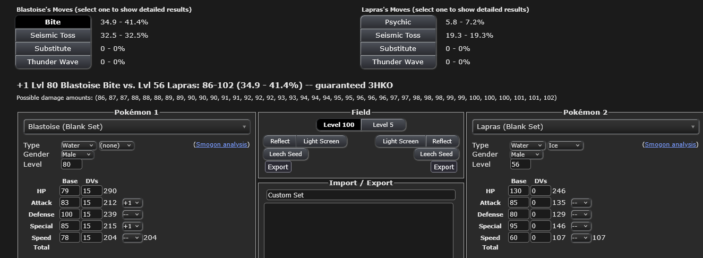Select Blastoise's Thunder Wave move
This screenshot has width=703, height=258.
pos(53,62)
